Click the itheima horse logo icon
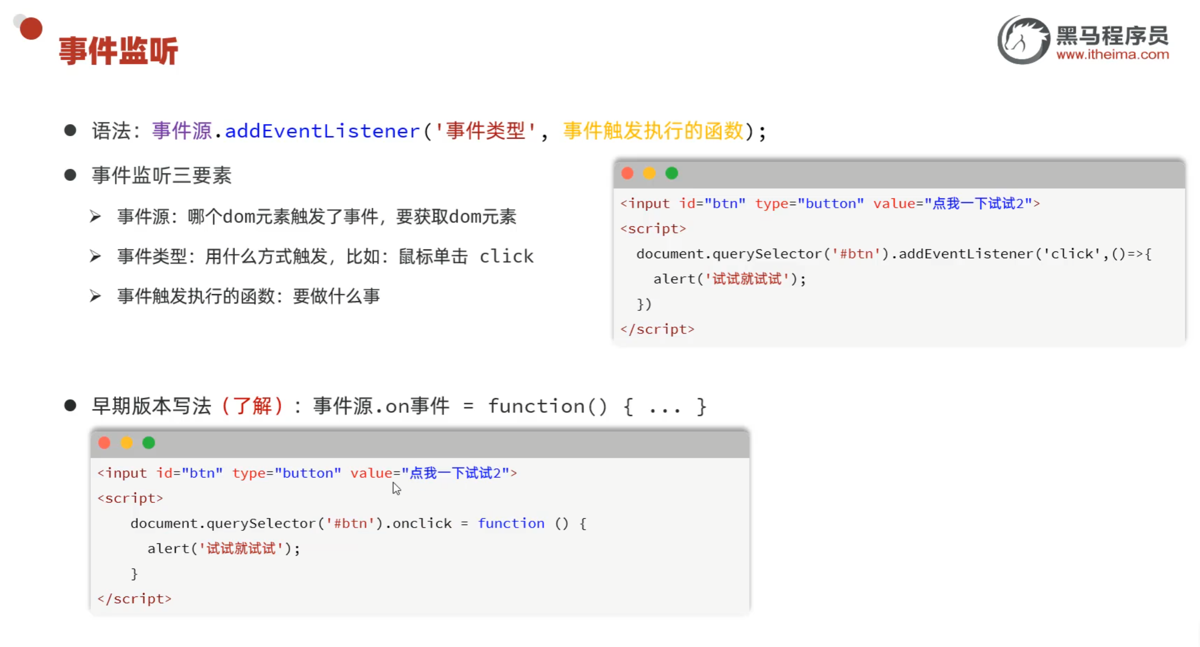The width and height of the screenshot is (1200, 647). [x=1023, y=40]
